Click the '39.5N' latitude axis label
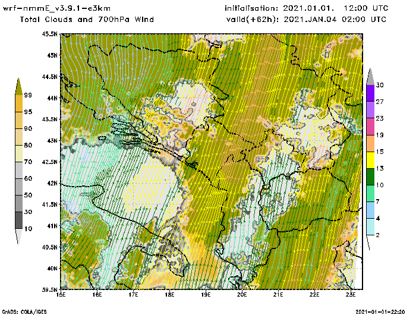 click(x=49, y=290)
